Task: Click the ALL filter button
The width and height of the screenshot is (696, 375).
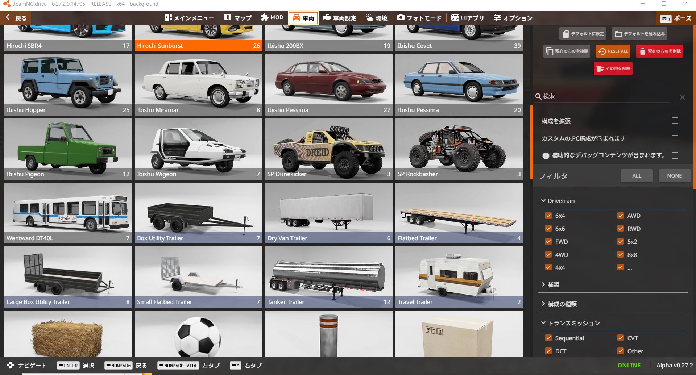Action: (x=637, y=176)
